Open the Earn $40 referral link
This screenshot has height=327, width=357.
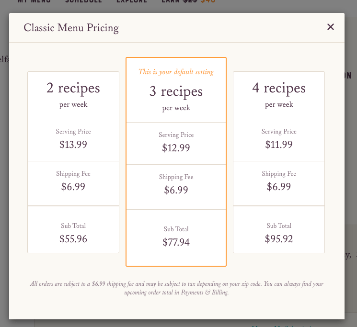point(188,1)
